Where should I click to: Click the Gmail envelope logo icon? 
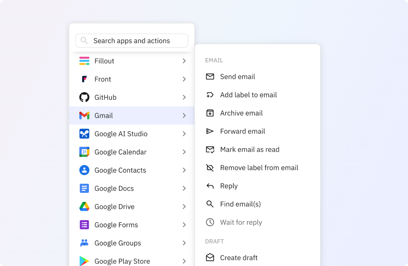click(x=84, y=115)
